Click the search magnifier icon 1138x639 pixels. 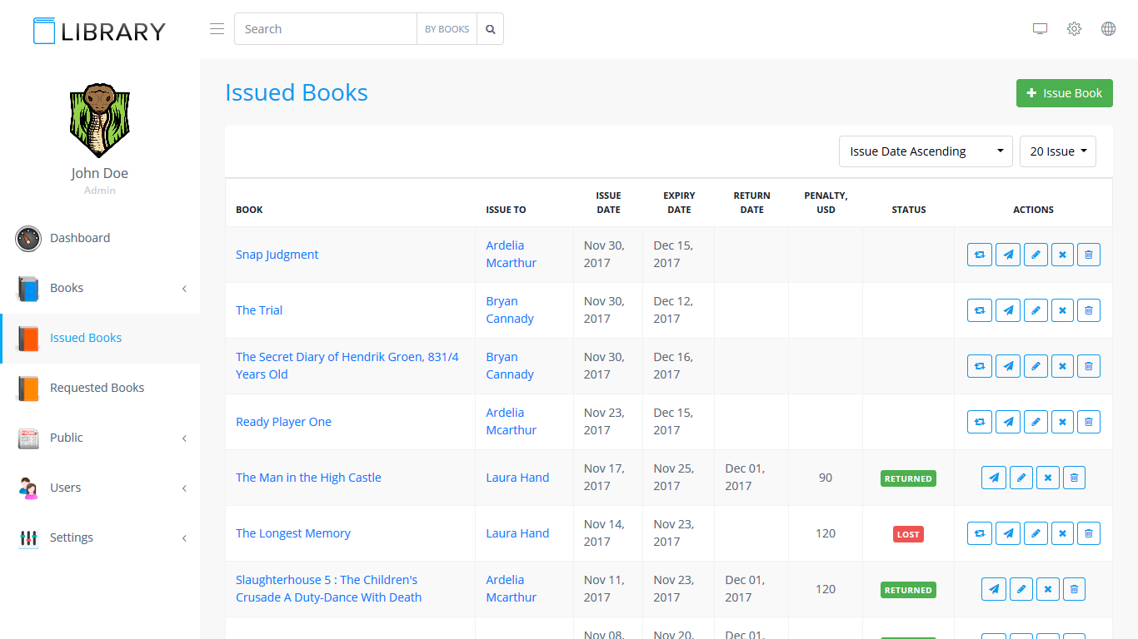click(491, 29)
